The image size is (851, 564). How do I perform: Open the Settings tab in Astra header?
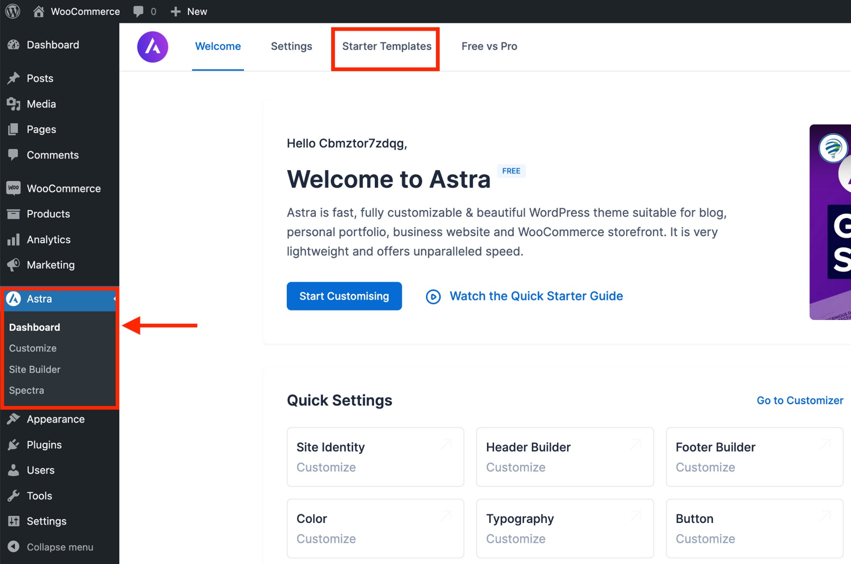292,46
